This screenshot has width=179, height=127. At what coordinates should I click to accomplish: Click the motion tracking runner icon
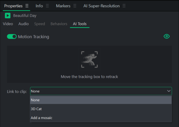pyautogui.click(x=89, y=59)
